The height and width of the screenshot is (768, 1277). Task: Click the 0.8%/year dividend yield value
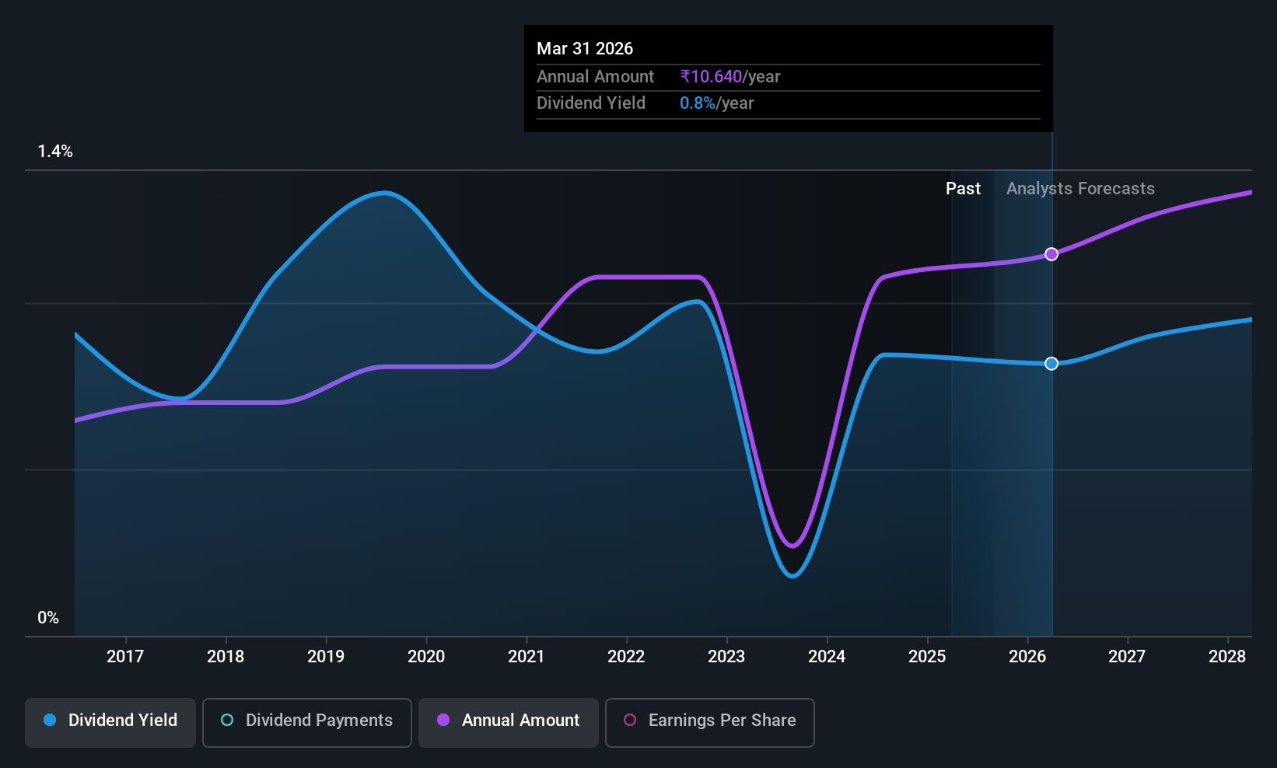(x=716, y=103)
